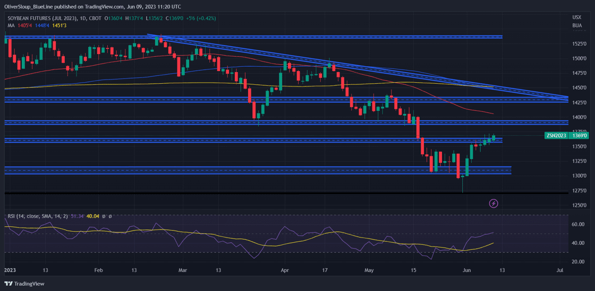The height and width of the screenshot is (291, 595).
Task: Click the 1400'0 price axis label
Action: (579, 117)
